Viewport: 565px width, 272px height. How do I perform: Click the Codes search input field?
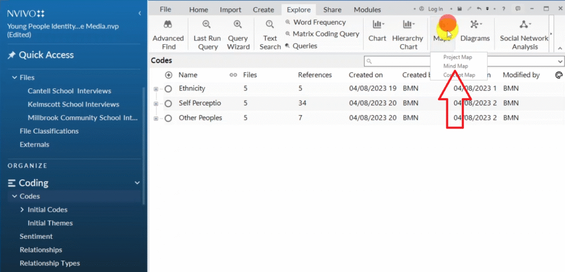pos(463,61)
